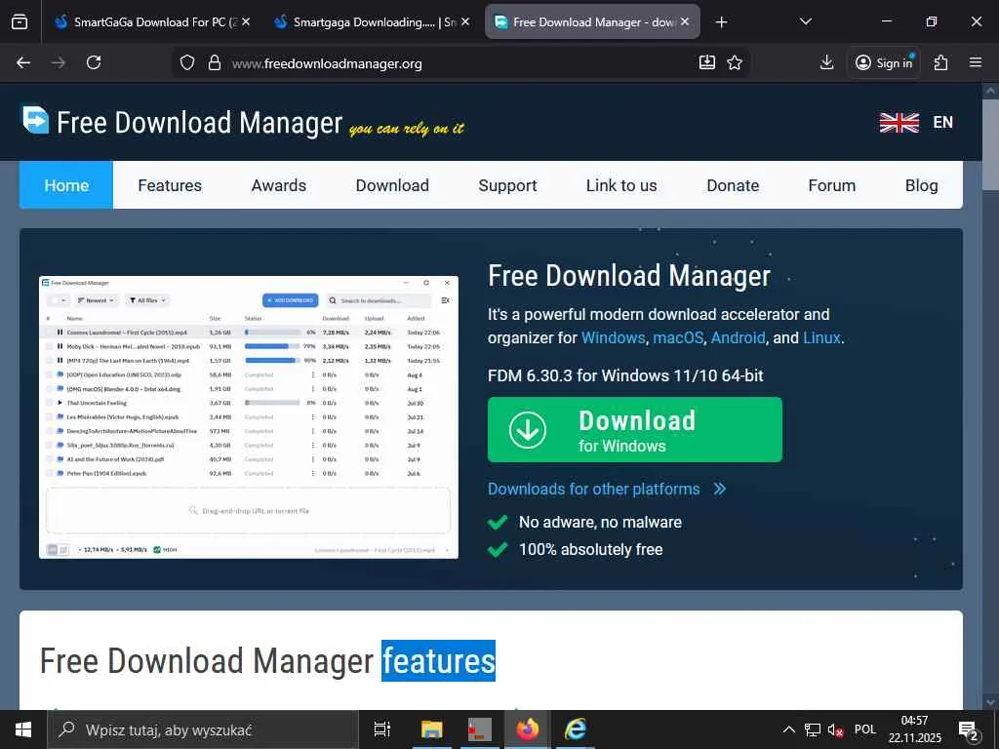Open the Link to us page
This screenshot has width=999, height=749.
coord(621,185)
